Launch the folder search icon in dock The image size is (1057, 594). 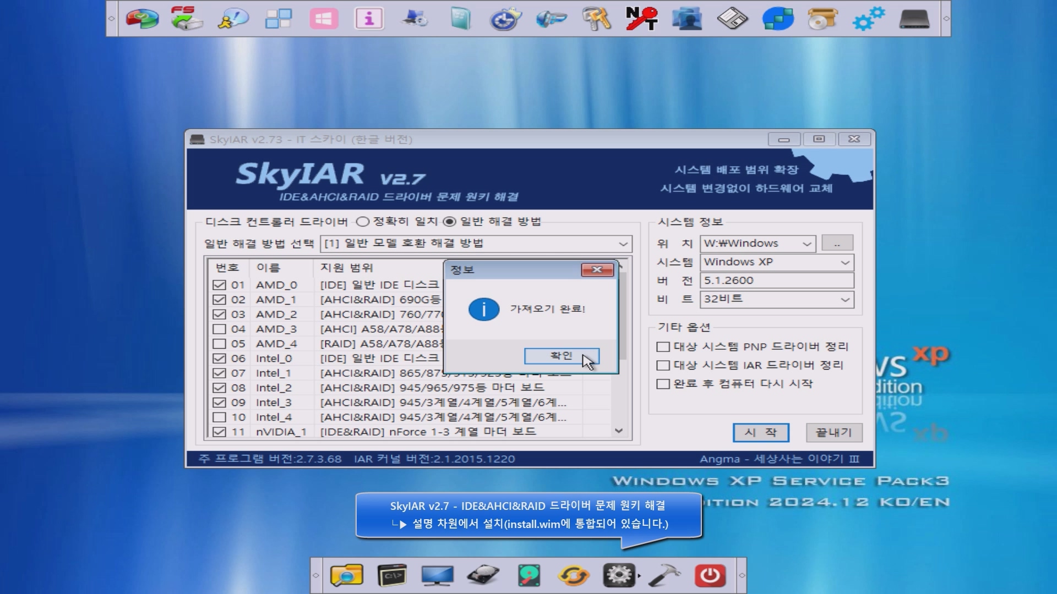tap(346, 575)
